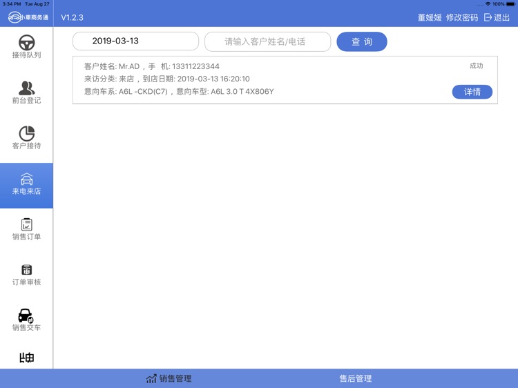The height and width of the screenshot is (388, 518).
Task: Click sales chart icon in bottom bar
Action: pos(151,378)
